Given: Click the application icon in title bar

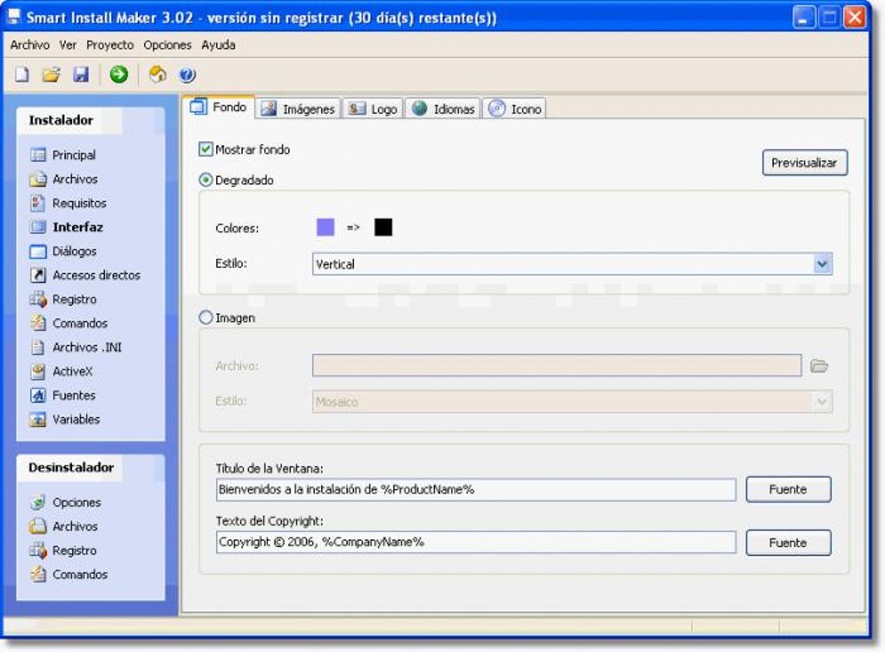Looking at the screenshot, I should tap(14, 16).
